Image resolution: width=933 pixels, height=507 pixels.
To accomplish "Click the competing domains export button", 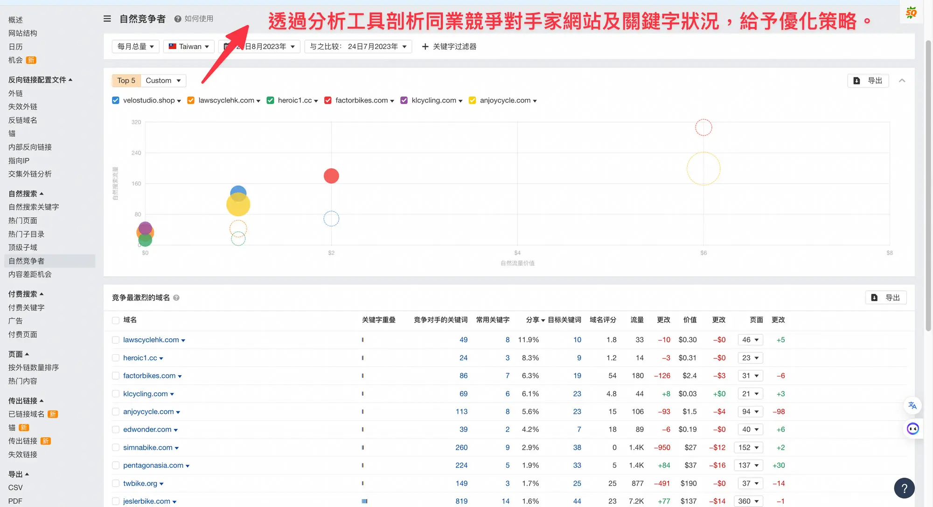I will (886, 298).
